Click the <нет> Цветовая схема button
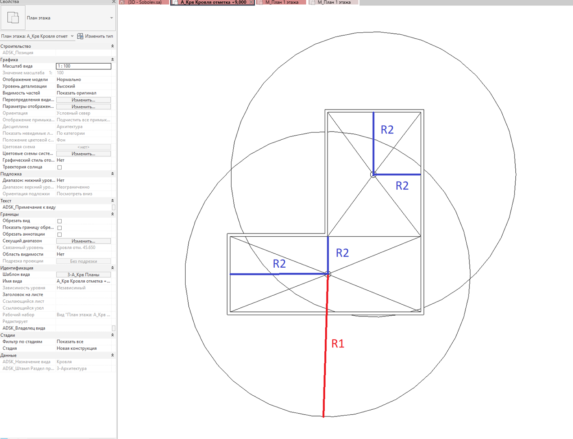Viewport: 573px width, 439px height. tap(83, 147)
